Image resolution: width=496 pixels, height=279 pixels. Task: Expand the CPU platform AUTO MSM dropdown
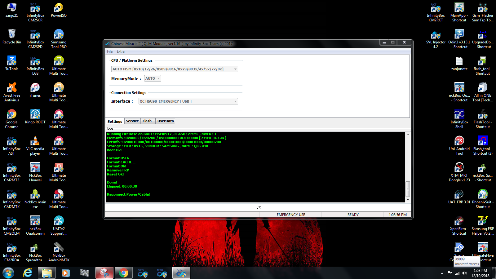175,69
